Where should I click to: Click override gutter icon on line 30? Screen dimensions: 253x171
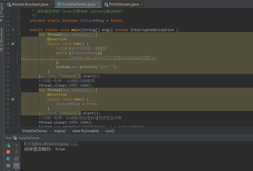point(13,99)
